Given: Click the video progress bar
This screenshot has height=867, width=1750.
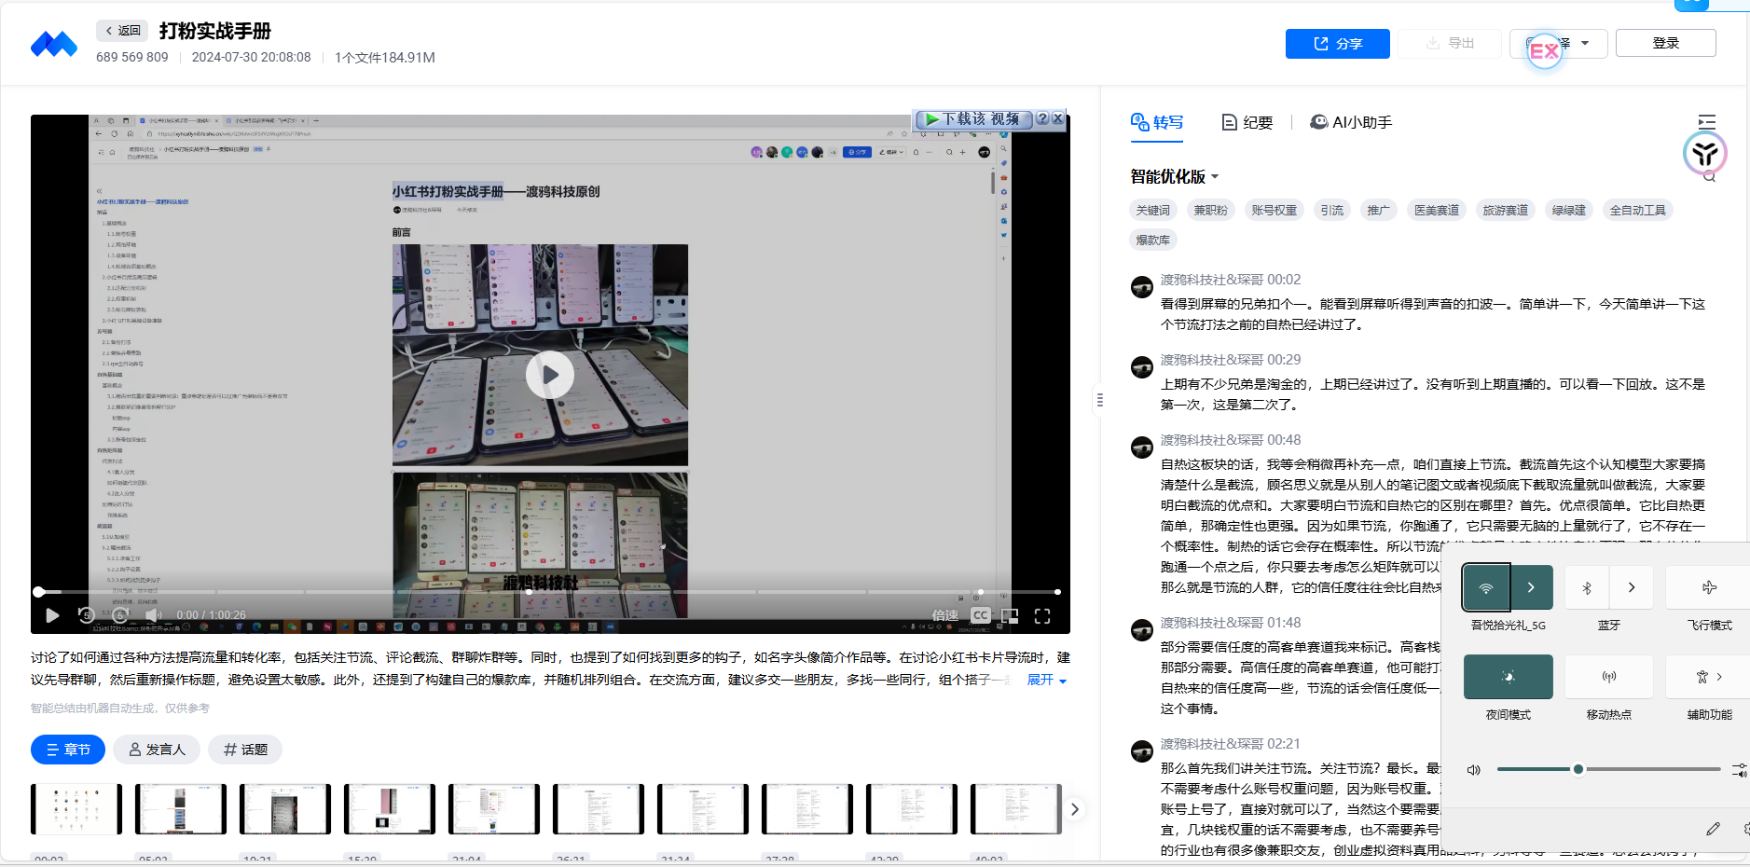Looking at the screenshot, I should [548, 592].
